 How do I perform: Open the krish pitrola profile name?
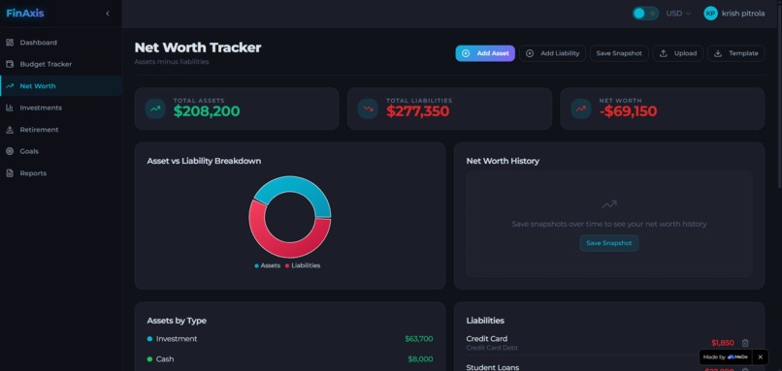(743, 14)
